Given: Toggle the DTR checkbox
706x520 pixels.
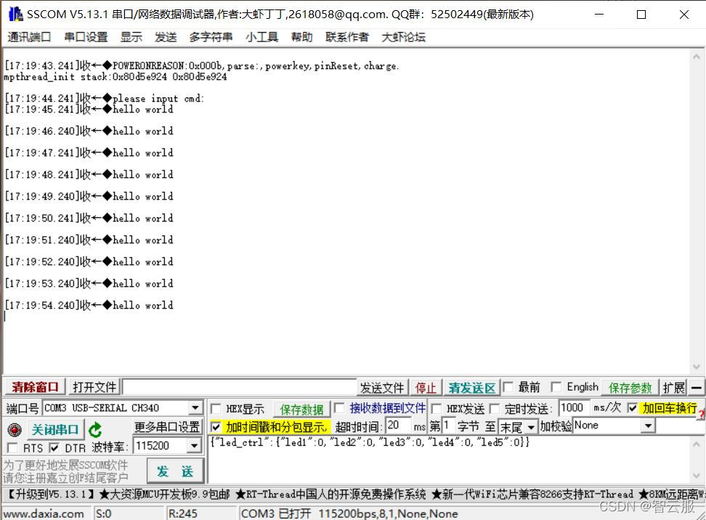Looking at the screenshot, I should coord(54,447).
